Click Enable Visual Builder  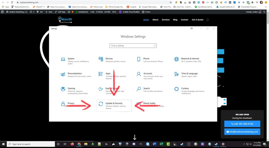click(129, 12)
